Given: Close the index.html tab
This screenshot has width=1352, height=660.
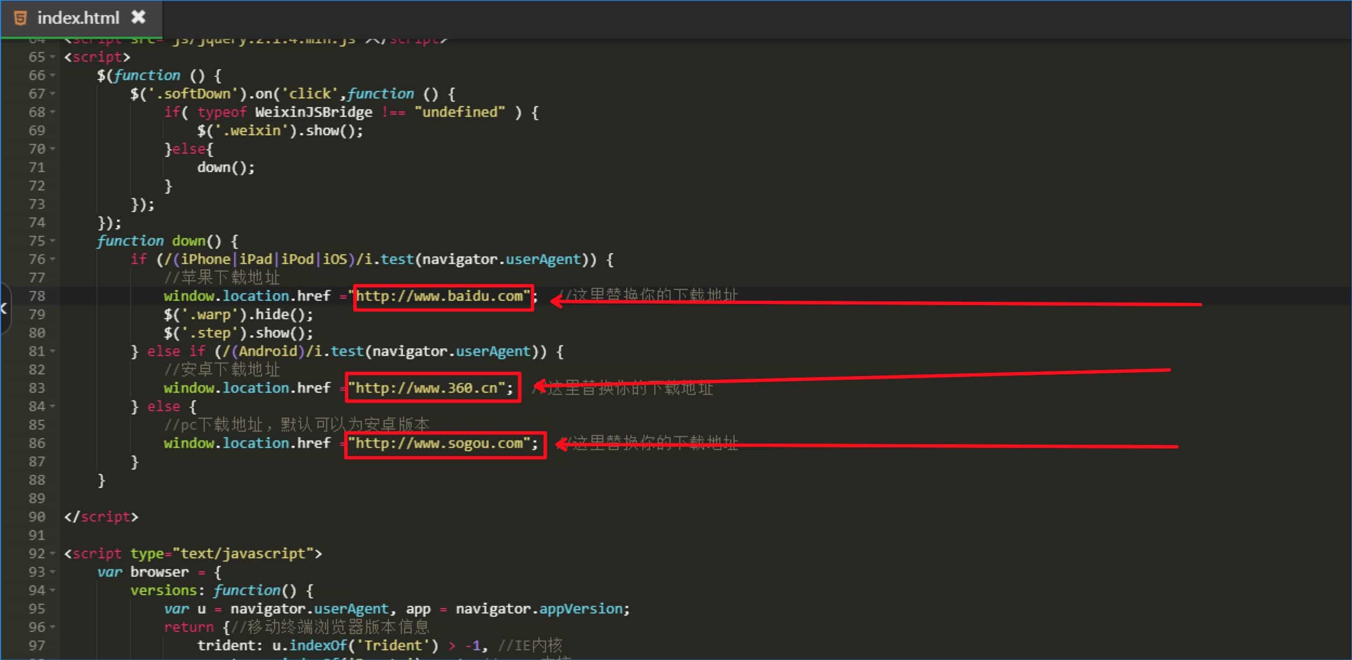Looking at the screenshot, I should pos(139,17).
